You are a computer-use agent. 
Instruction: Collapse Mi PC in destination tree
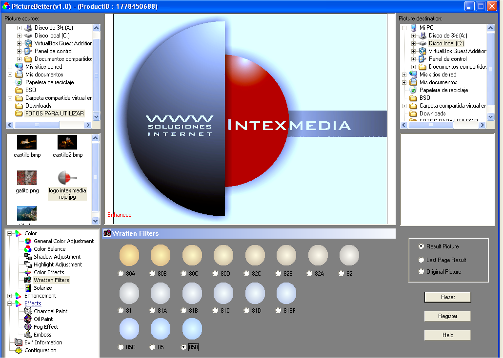404,28
